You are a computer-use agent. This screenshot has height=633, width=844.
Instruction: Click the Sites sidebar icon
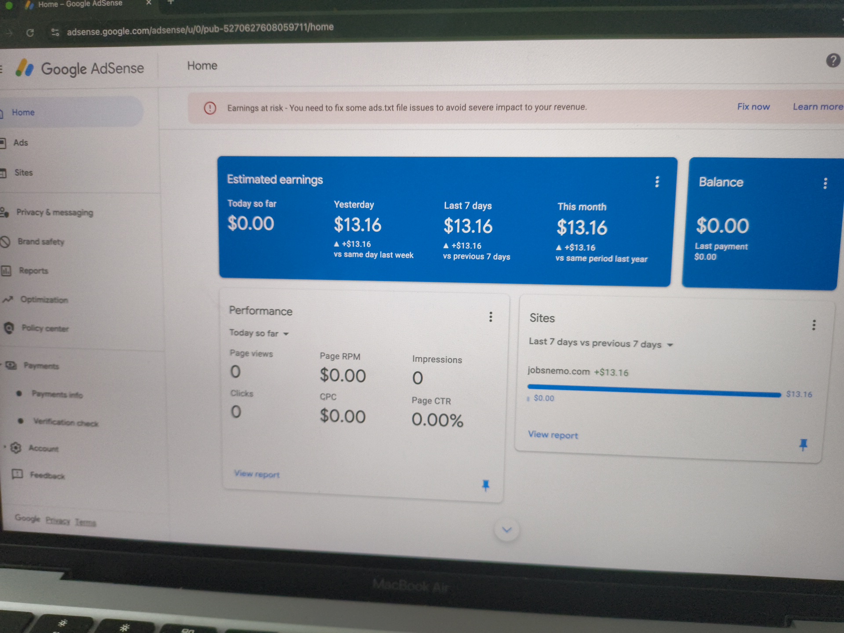pyautogui.click(x=3, y=173)
